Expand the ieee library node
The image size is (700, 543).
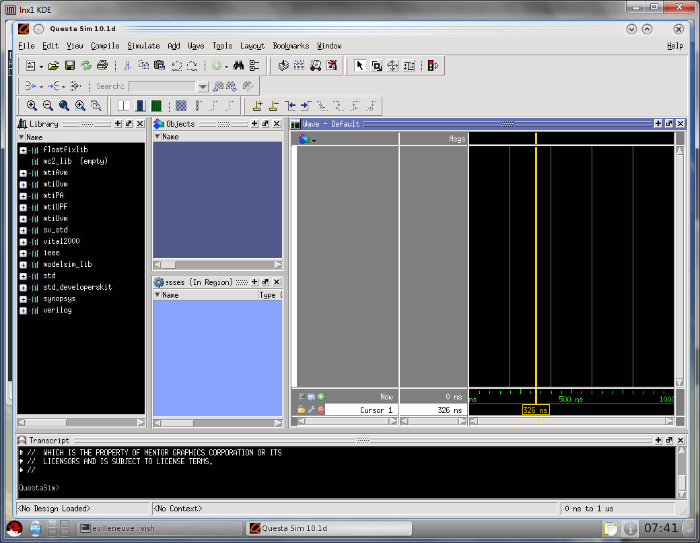[23, 253]
